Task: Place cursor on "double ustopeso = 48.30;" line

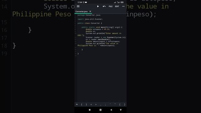Action: pyautogui.click(x=98, y=29)
